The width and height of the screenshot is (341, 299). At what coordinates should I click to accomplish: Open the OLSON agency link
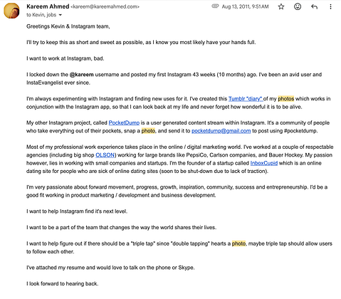click(x=105, y=155)
